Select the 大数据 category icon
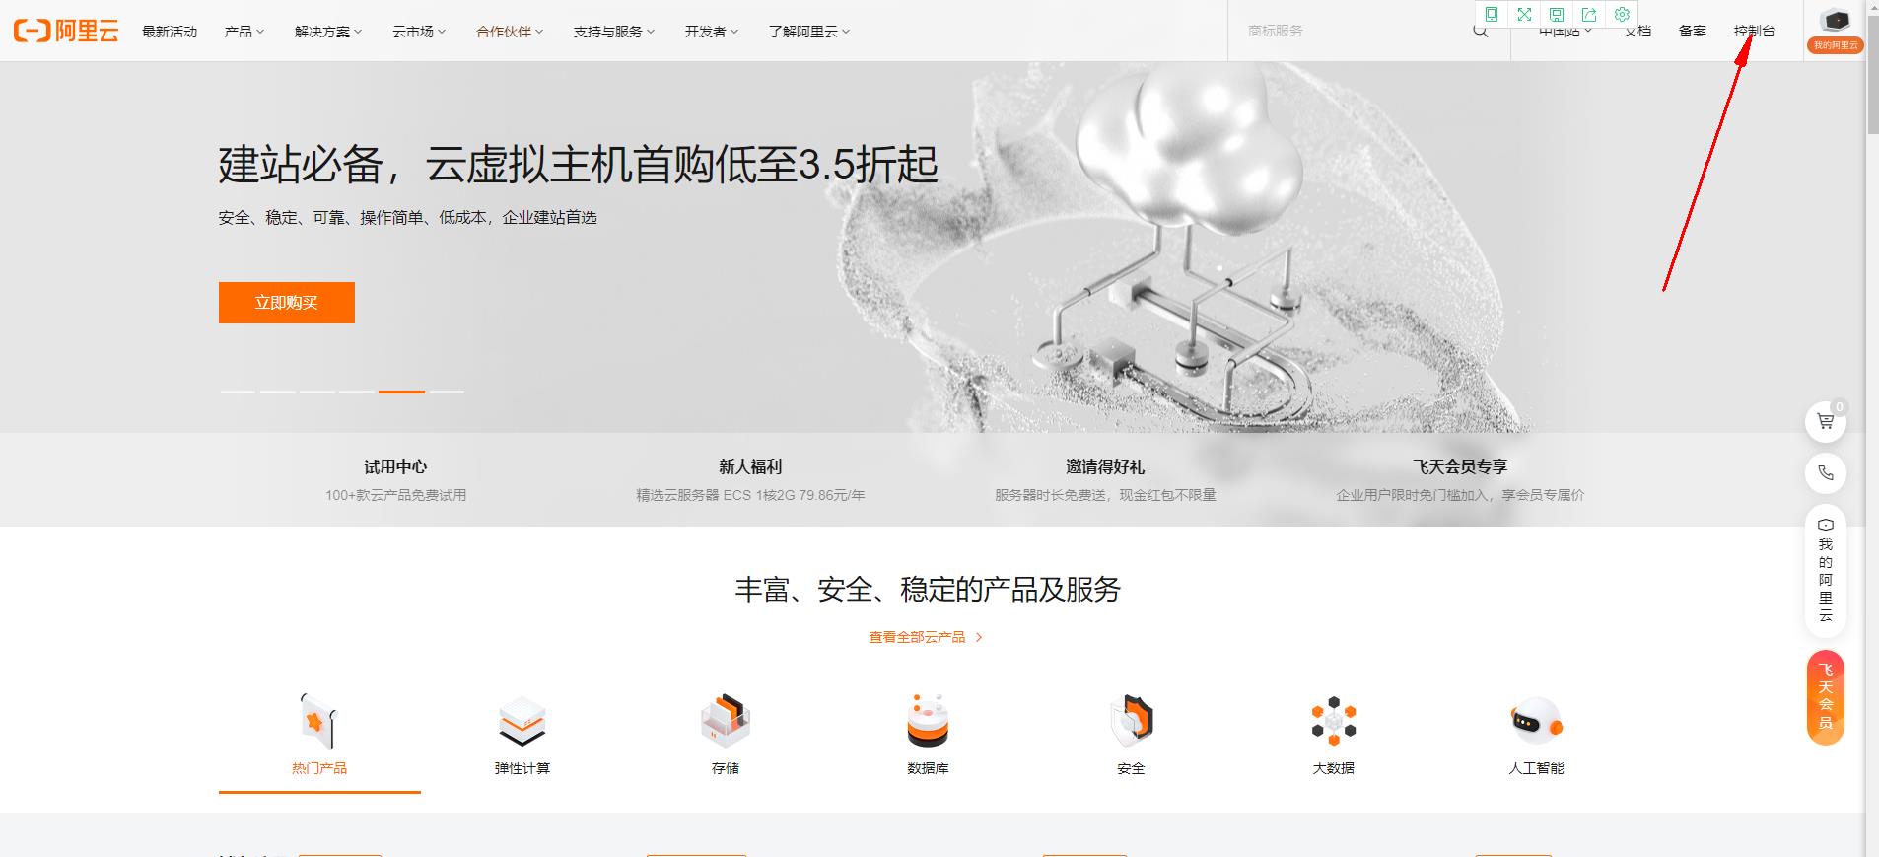 (1334, 722)
